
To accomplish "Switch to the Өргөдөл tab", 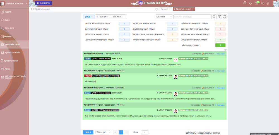I will (165, 9).
